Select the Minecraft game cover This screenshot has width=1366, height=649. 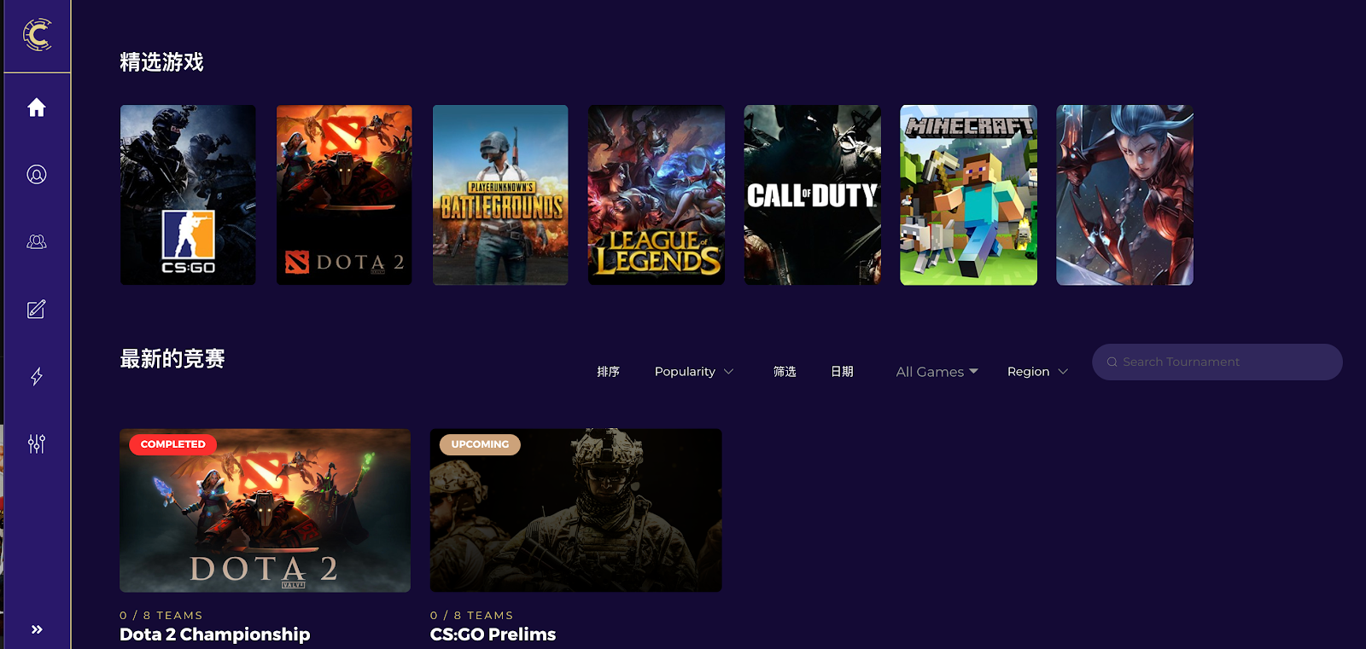click(x=969, y=195)
